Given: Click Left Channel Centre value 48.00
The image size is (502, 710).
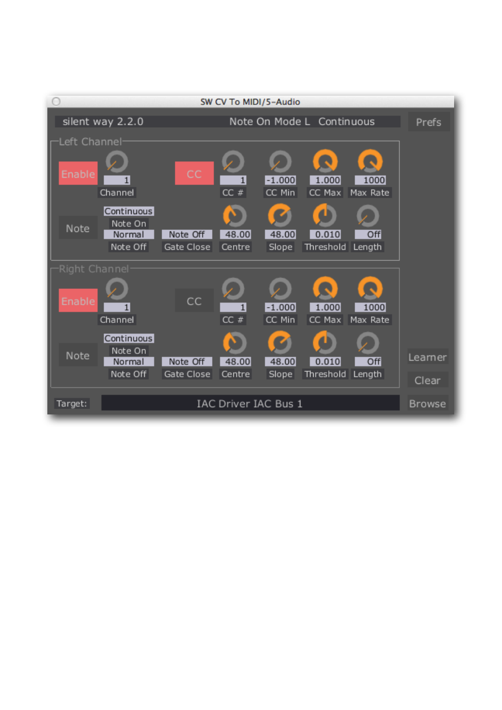Looking at the screenshot, I should 235,235.
